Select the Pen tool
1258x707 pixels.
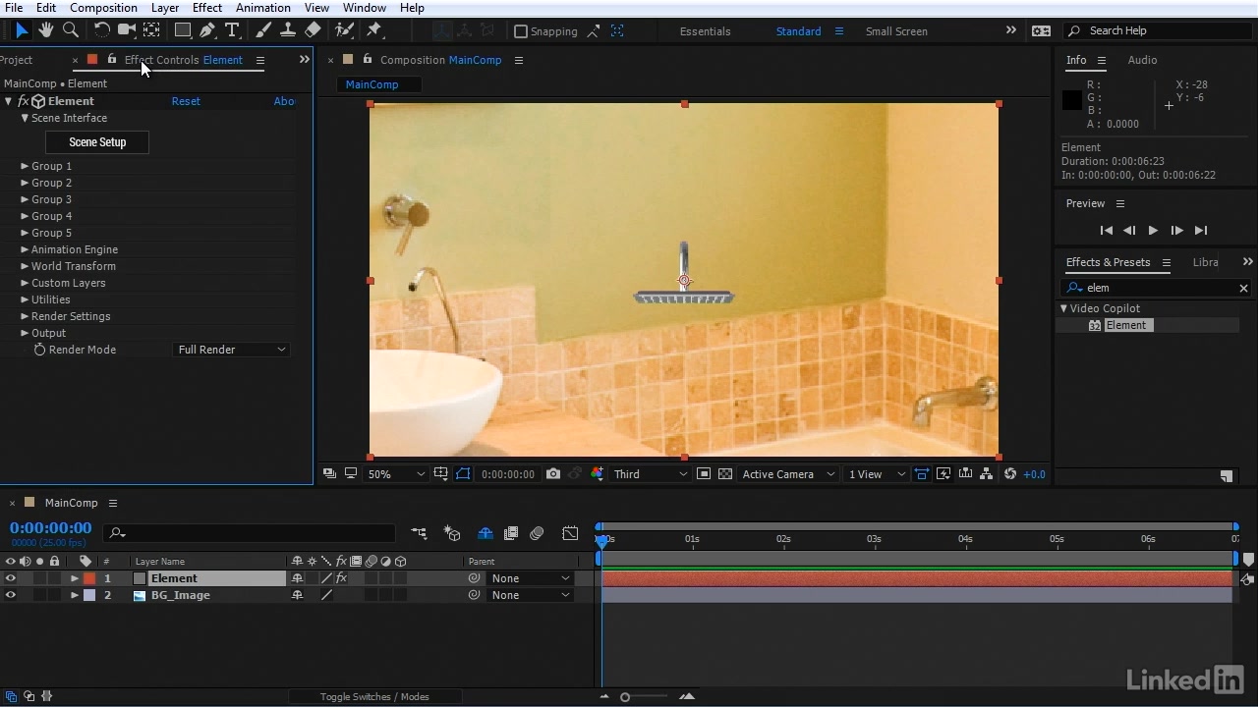pos(207,29)
